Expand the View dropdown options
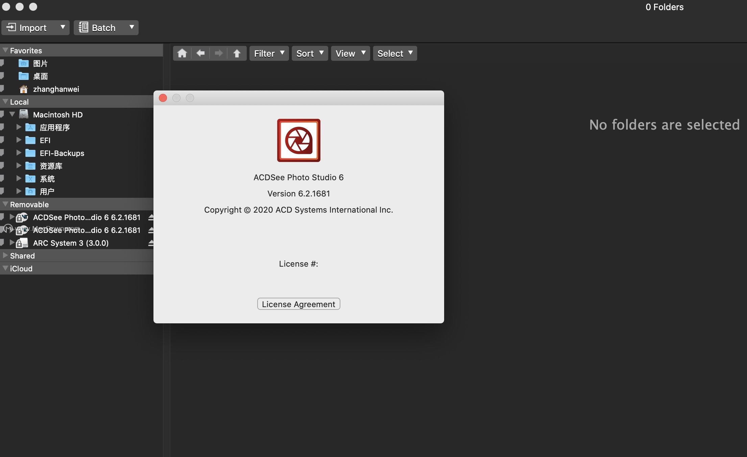 [350, 52]
